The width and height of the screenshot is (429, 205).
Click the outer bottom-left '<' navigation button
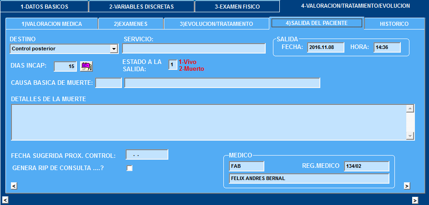pos(5,200)
